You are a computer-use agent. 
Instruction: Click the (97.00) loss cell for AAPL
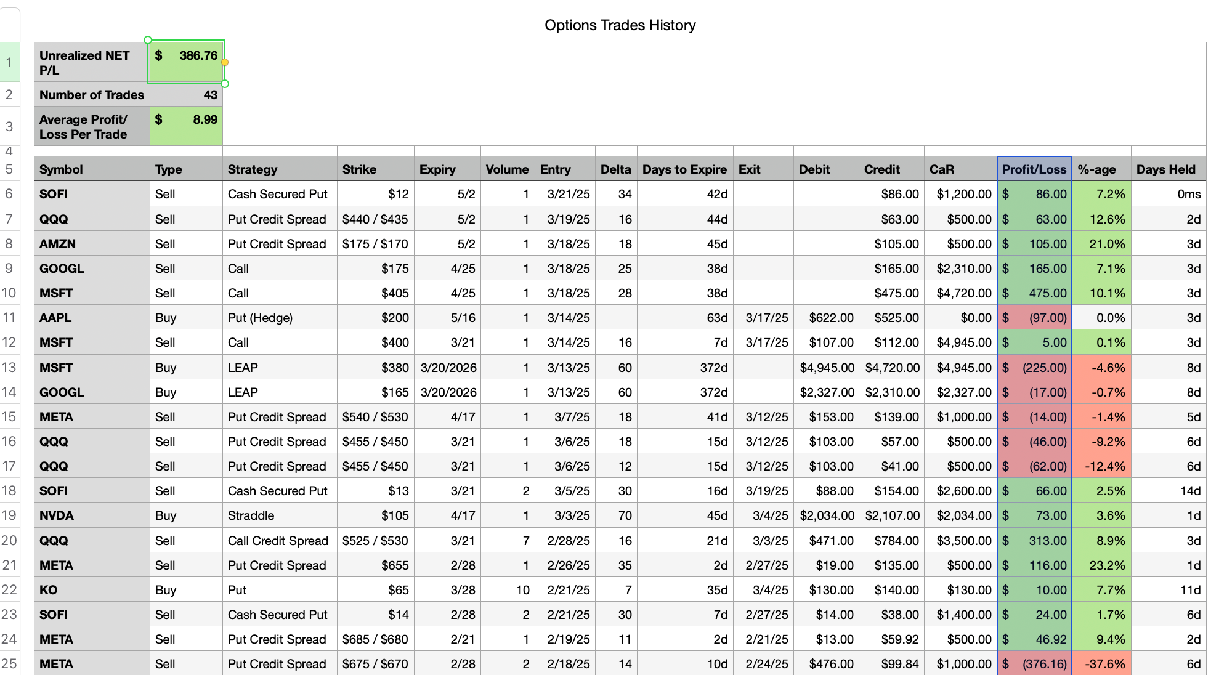1034,318
